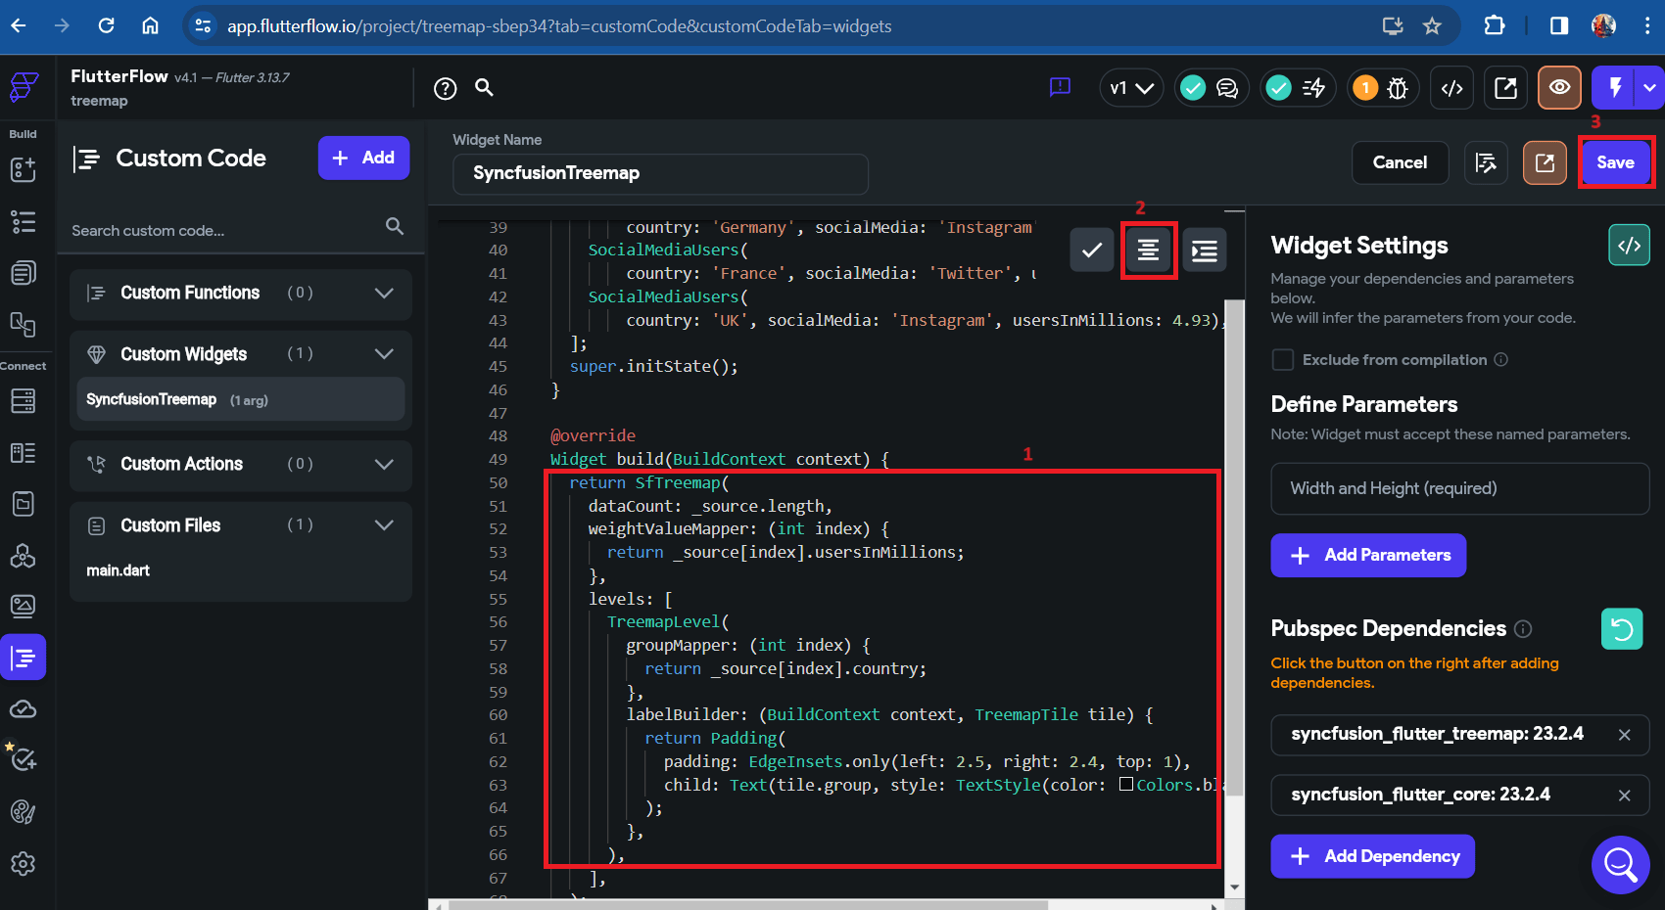1665x910 pixels.
Task: Click the Cancel button
Action: point(1400,162)
